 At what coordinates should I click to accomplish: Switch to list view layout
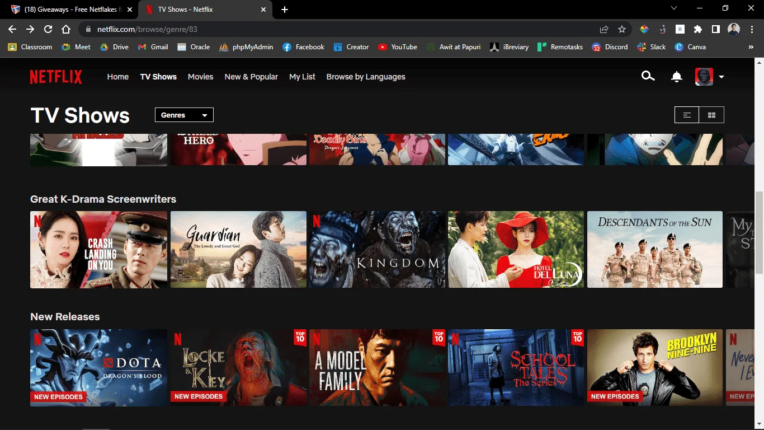click(687, 115)
